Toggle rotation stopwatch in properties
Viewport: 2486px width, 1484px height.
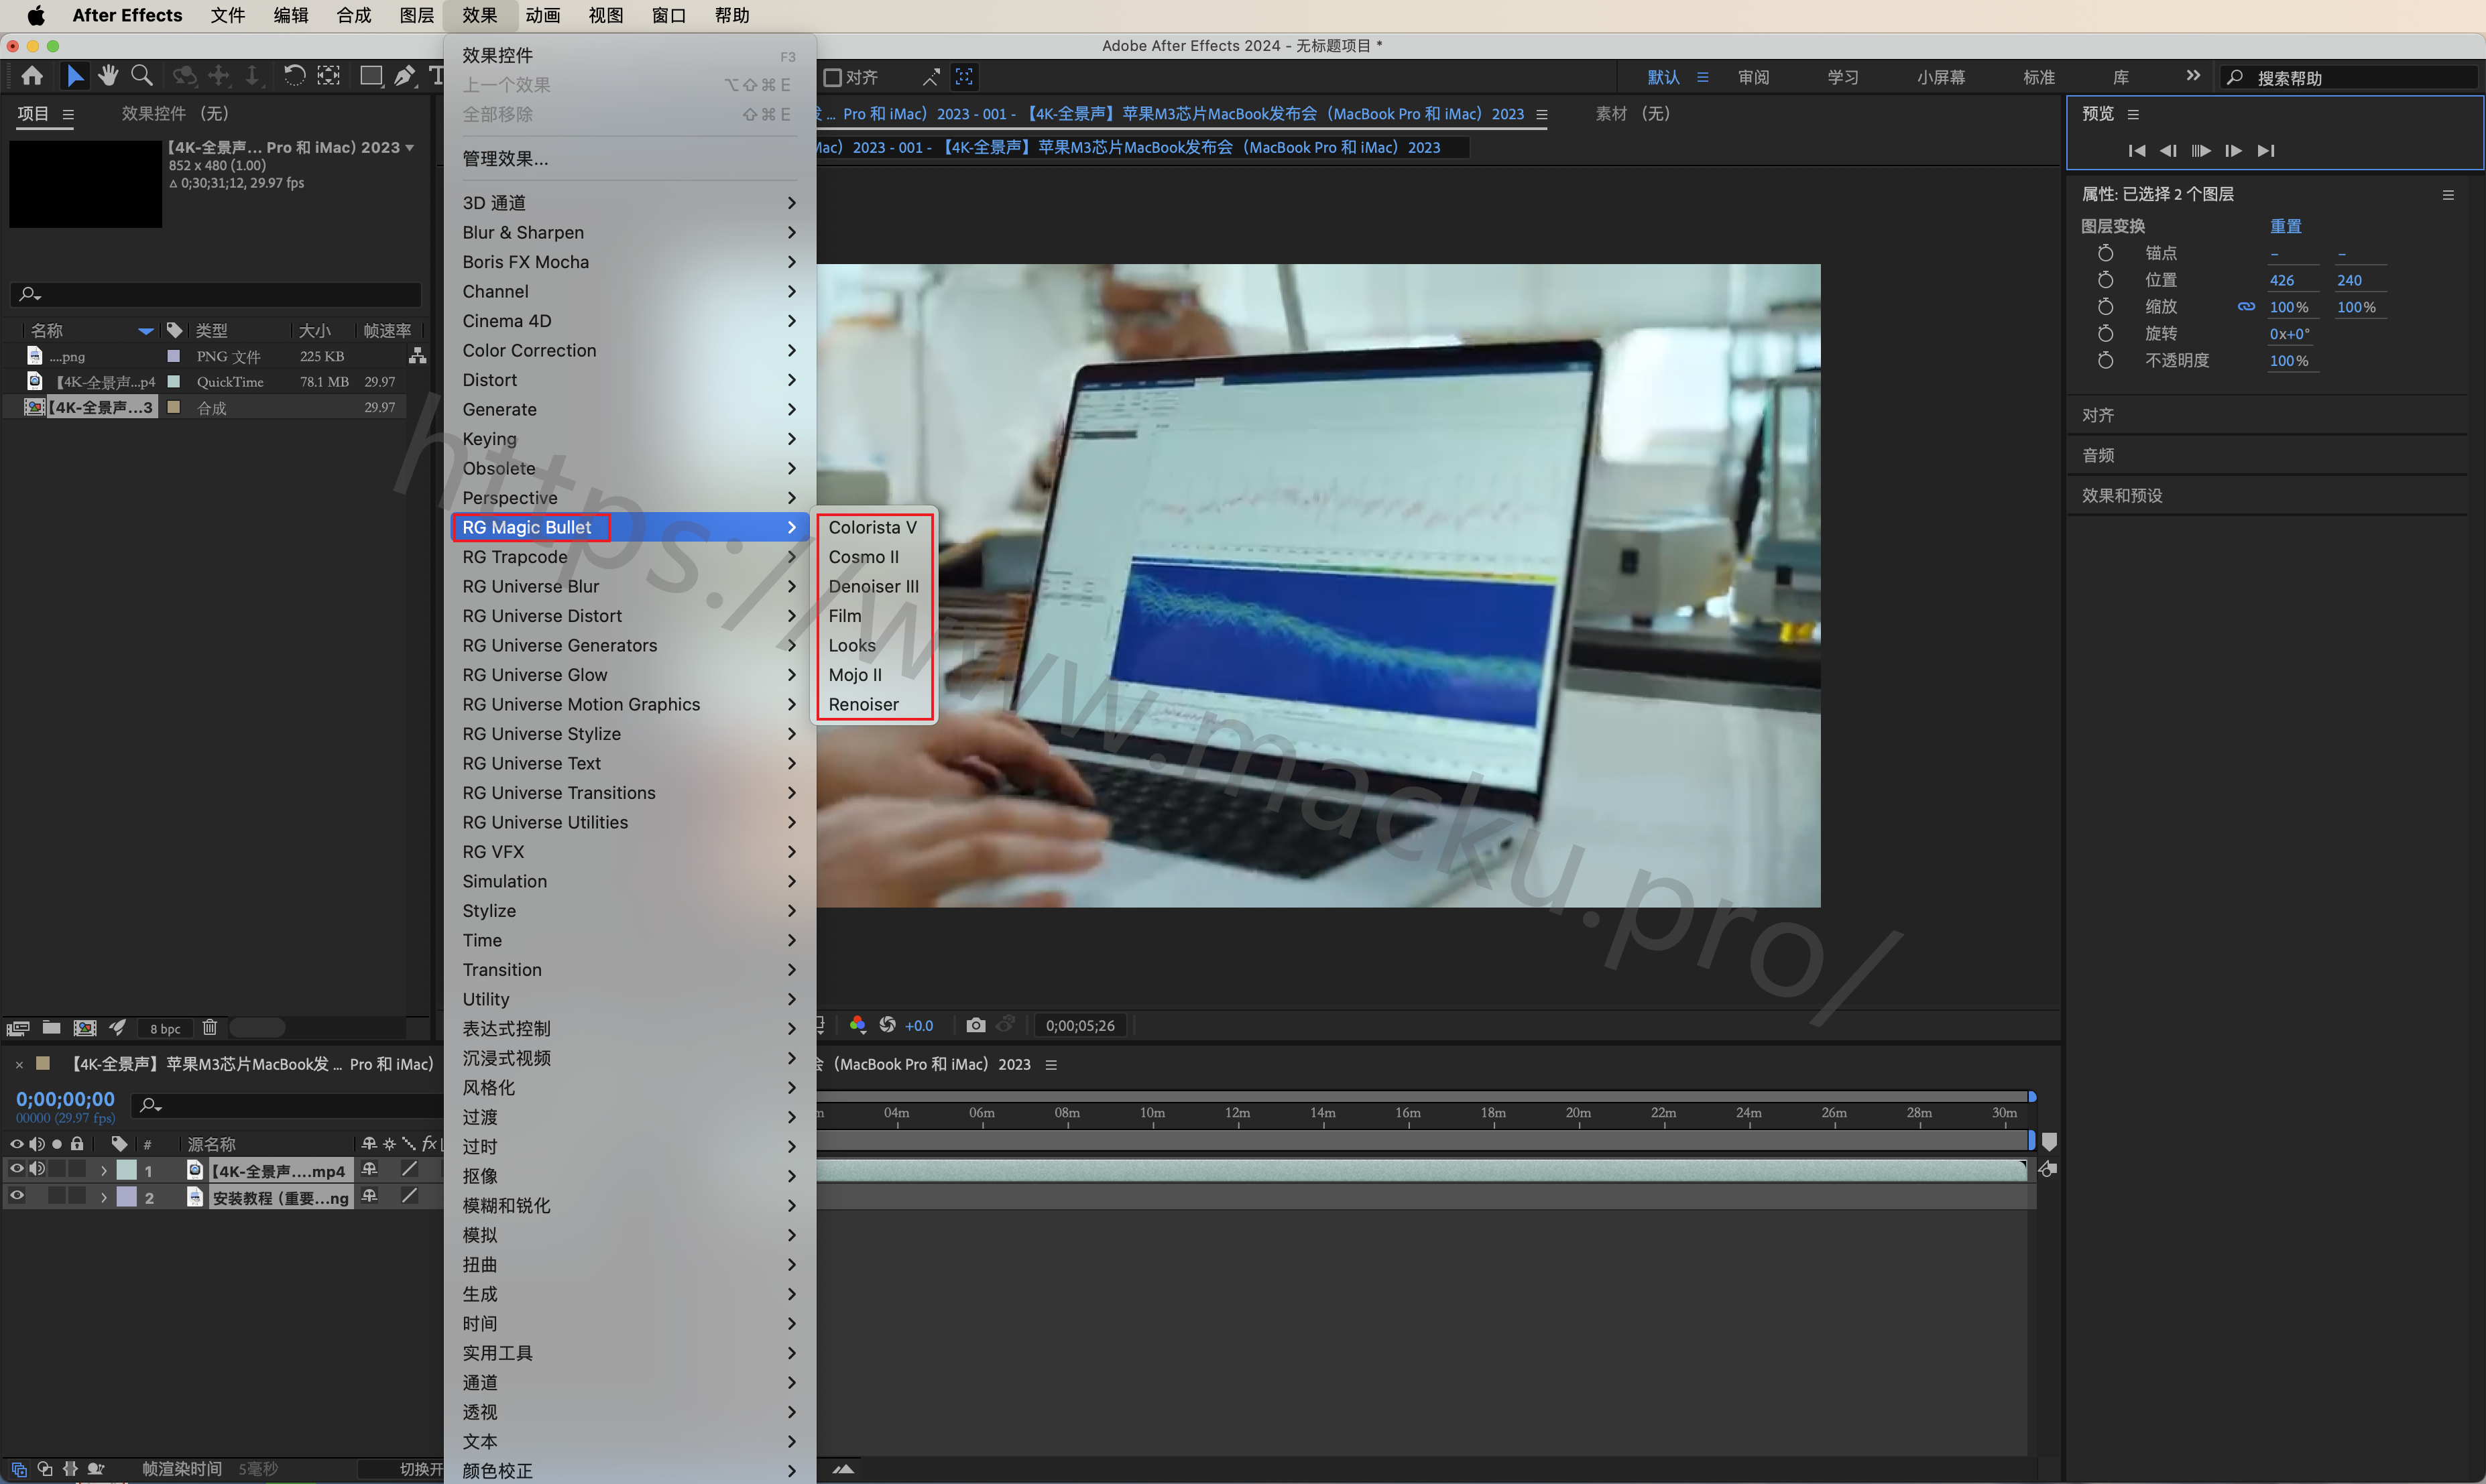tap(2105, 334)
